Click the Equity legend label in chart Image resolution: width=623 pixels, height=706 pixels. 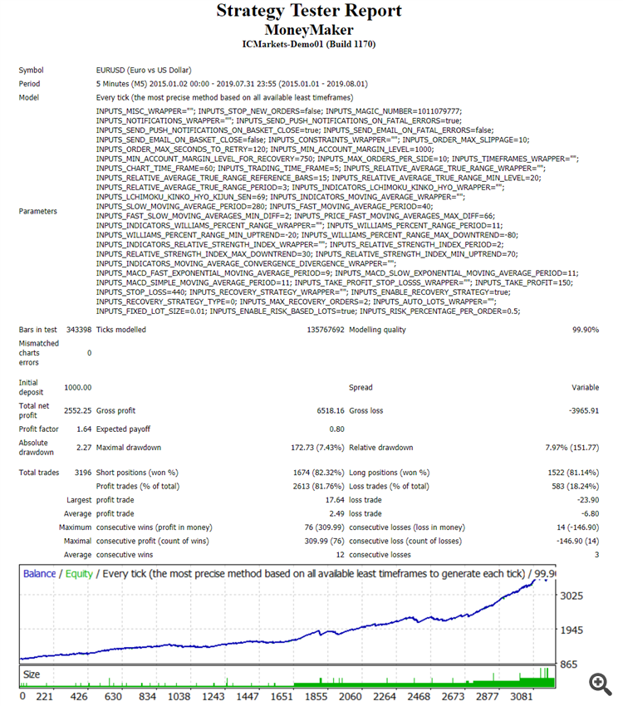click(x=79, y=574)
